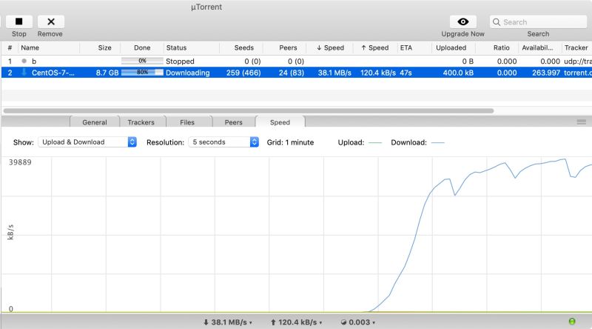
Task: Switch to the General tab
Action: [95, 122]
